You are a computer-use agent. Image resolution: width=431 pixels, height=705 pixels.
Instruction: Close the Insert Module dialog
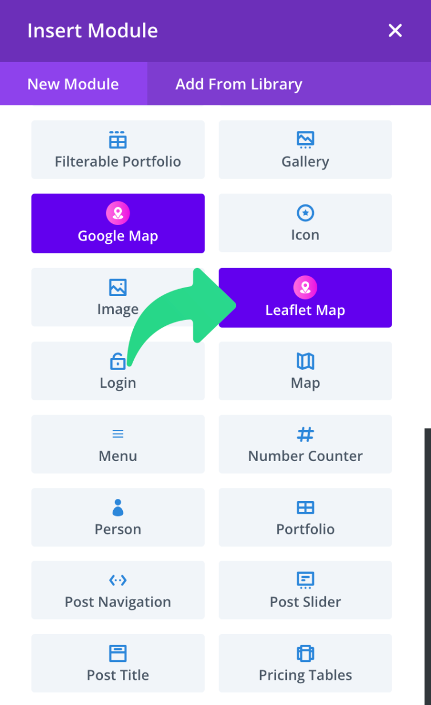click(395, 30)
